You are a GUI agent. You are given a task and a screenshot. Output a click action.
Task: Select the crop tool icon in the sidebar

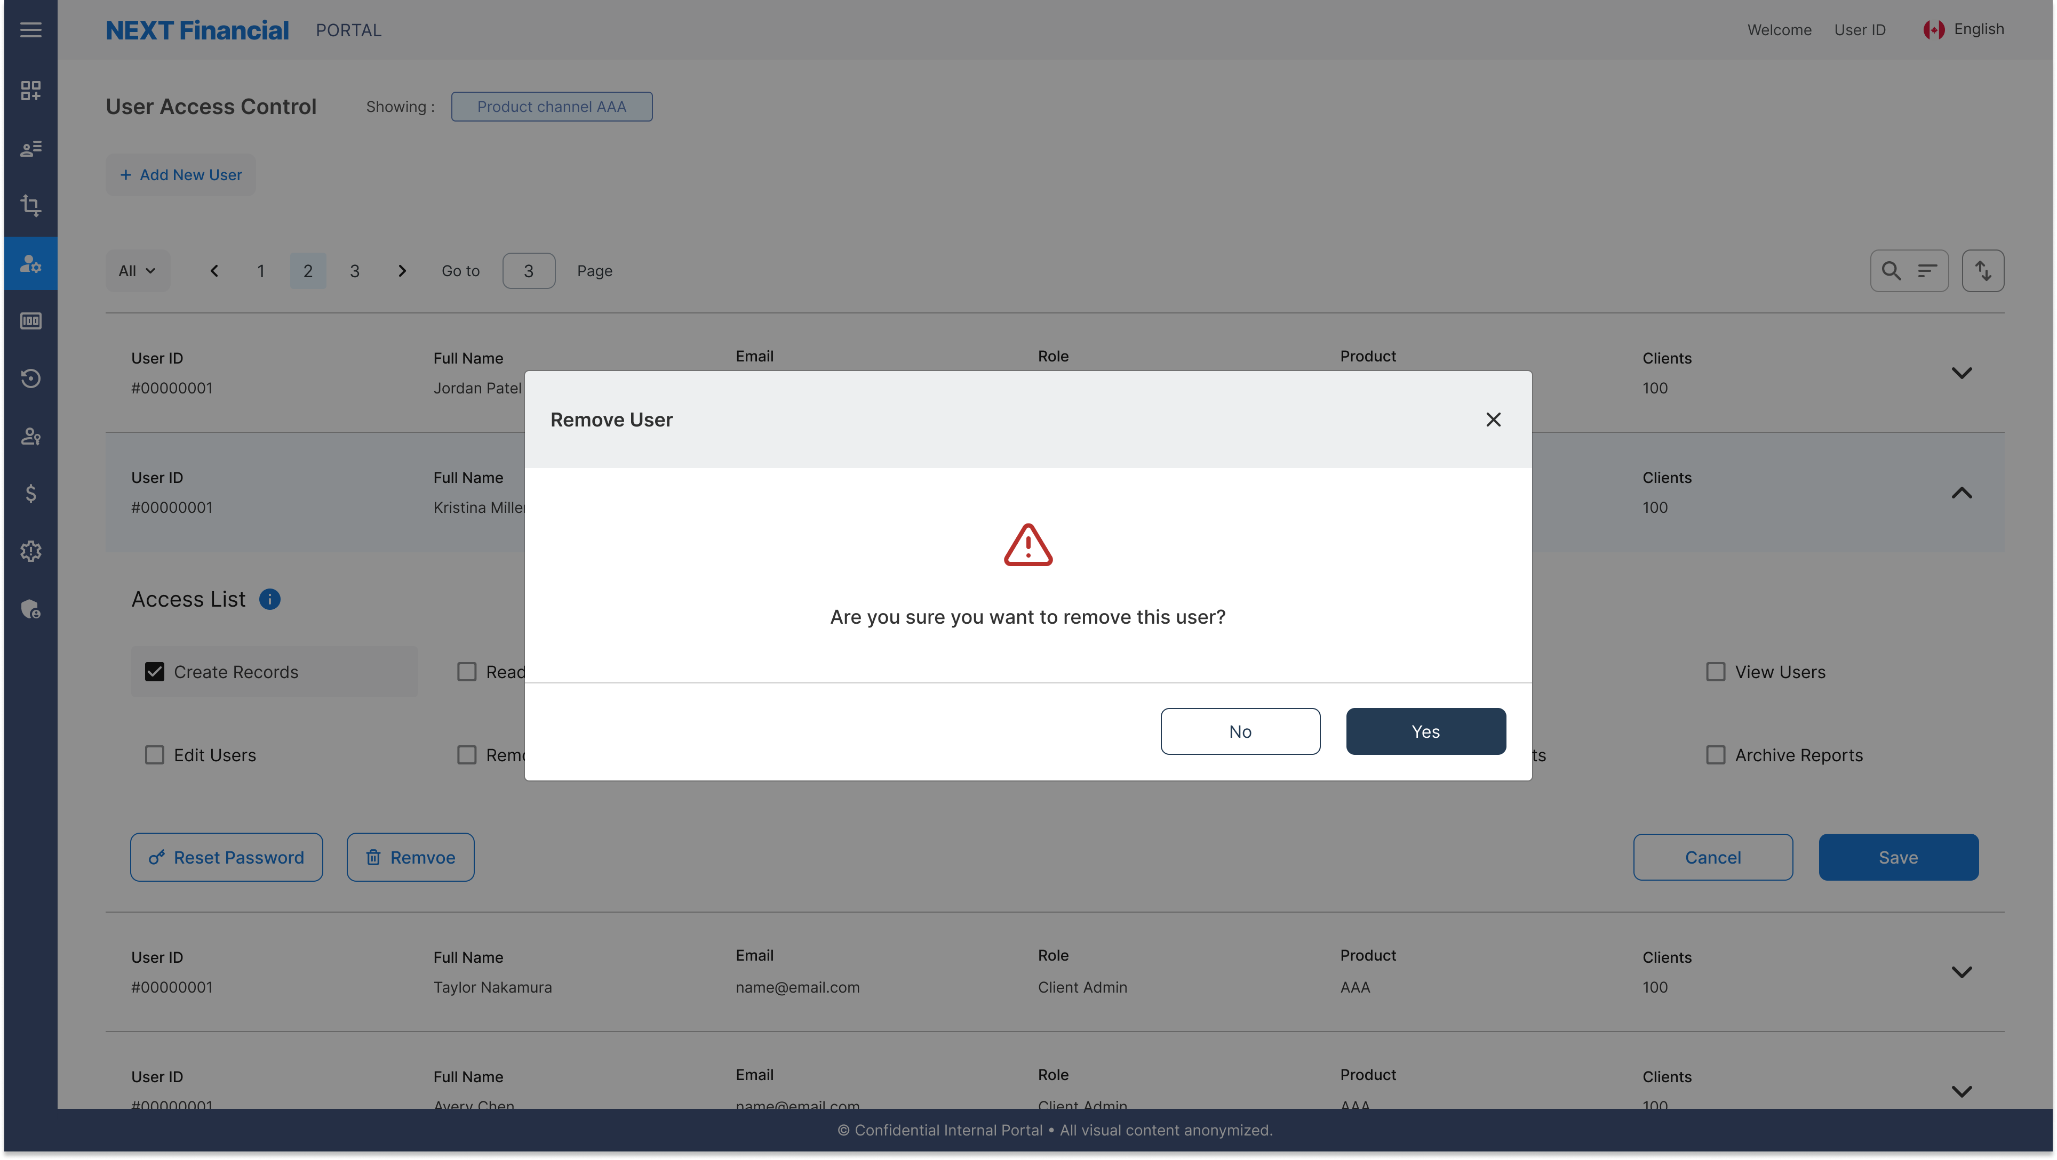pyautogui.click(x=30, y=206)
